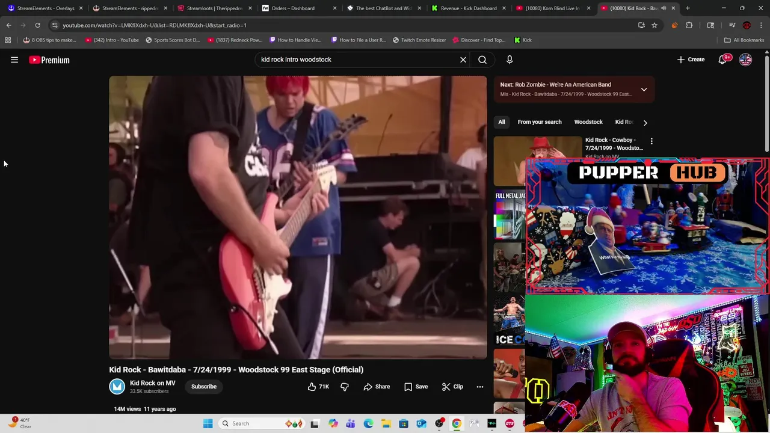The image size is (770, 433).
Task: Open the YouTube account avatar menu
Action: (x=745, y=60)
